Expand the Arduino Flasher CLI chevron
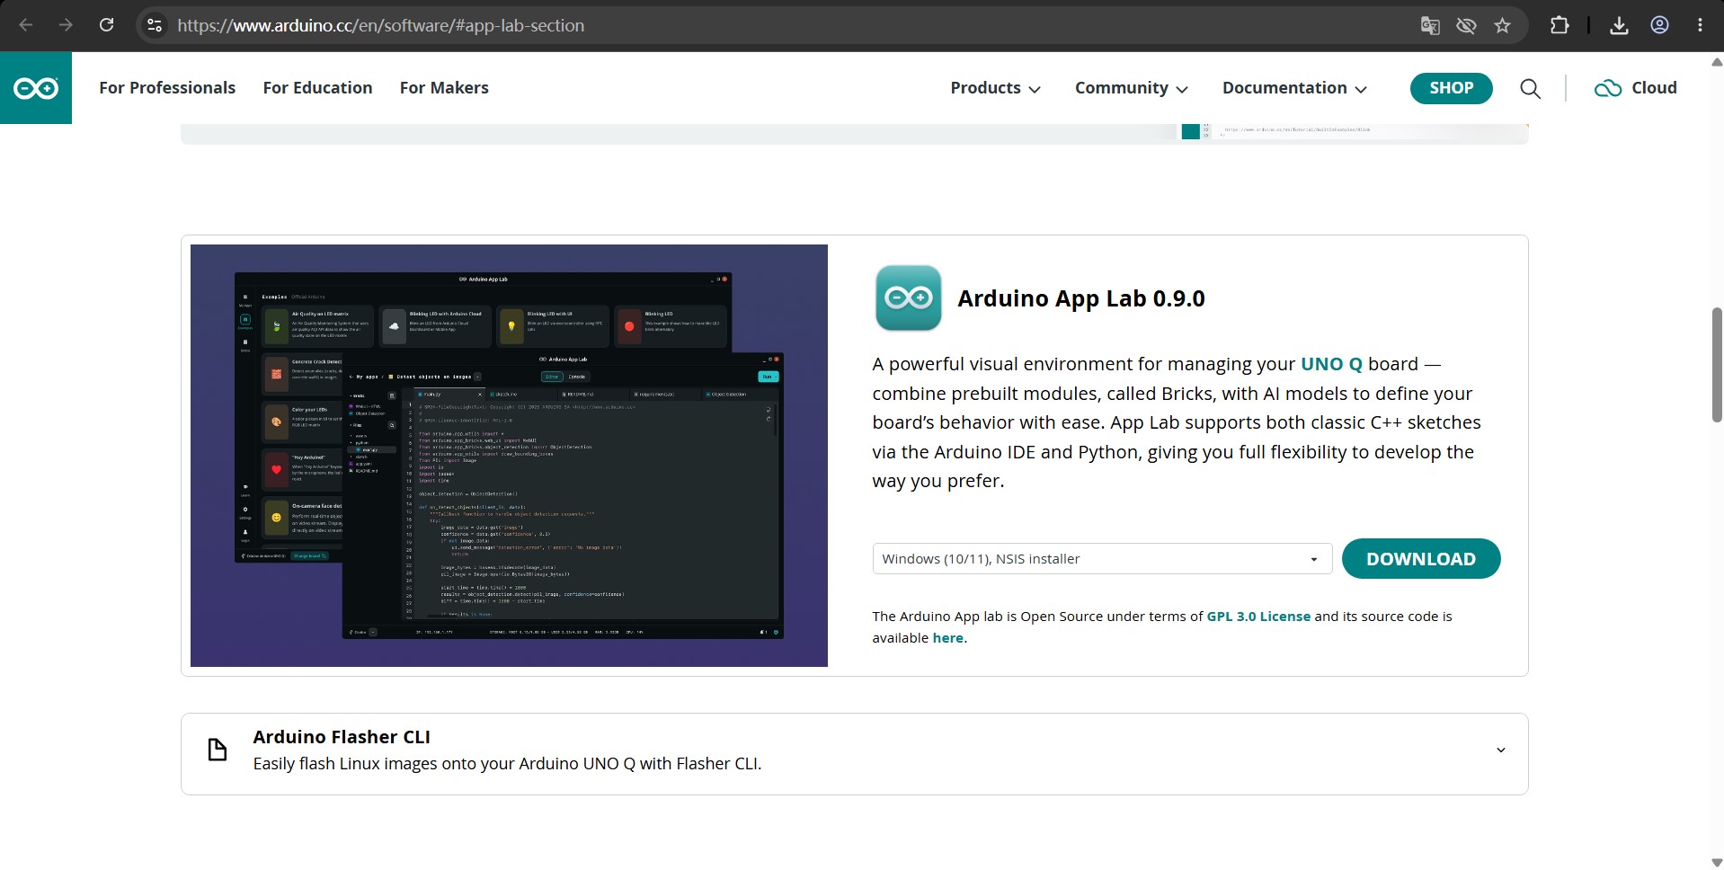This screenshot has width=1724, height=870. coord(1500,750)
